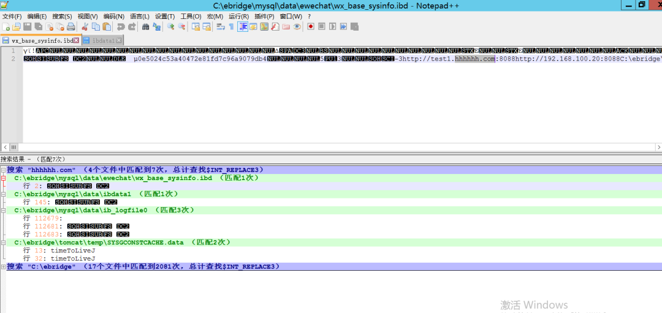Click the Replace toolbar icon
The image size is (662, 313).
pyautogui.click(x=157, y=26)
